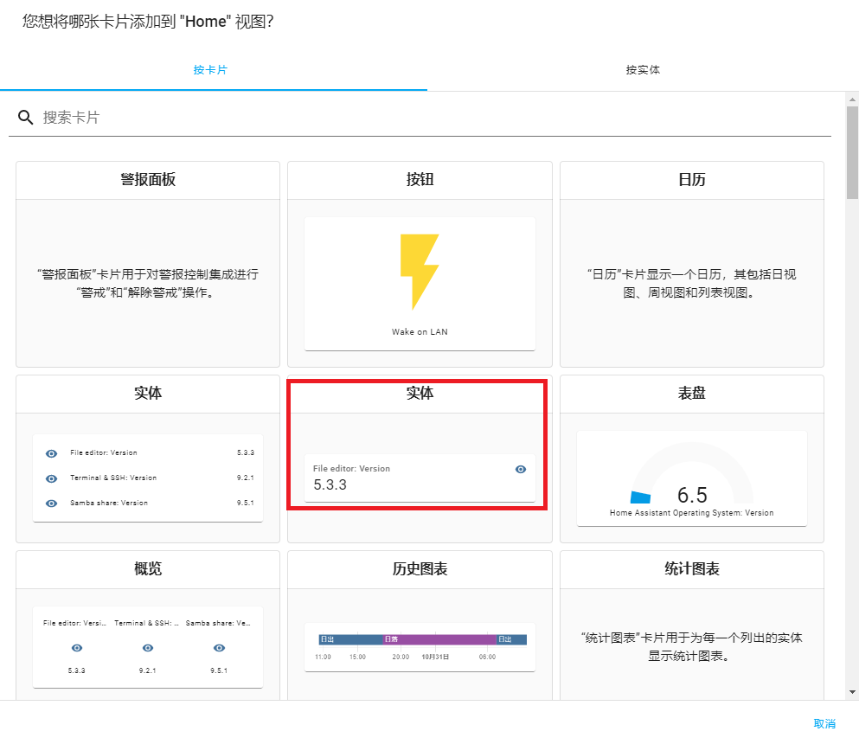Click the eye icon under Terminal & SSH in 概览 card

147,648
